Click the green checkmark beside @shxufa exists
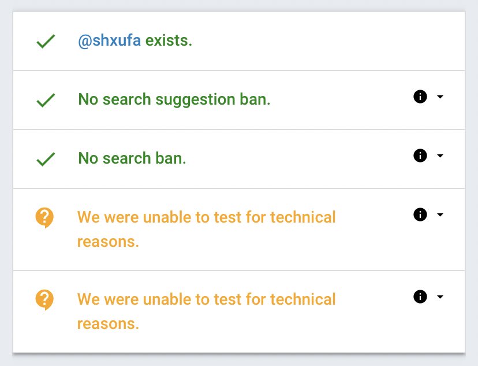This screenshot has width=478, height=366. pos(46,42)
